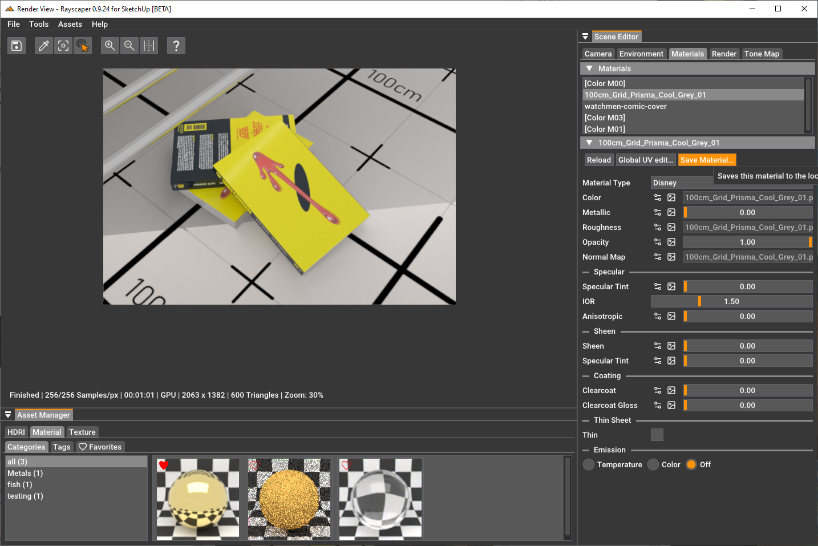Open the Assets menu
This screenshot has width=818, height=546.
pos(70,24)
